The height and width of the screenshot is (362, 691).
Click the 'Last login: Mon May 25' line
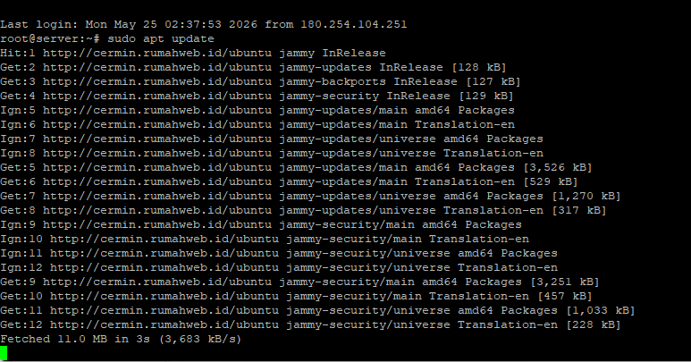(x=204, y=25)
